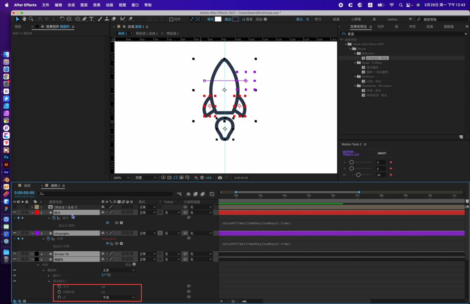
Task: Open the 200% magnification dropdown
Action: click(x=121, y=178)
